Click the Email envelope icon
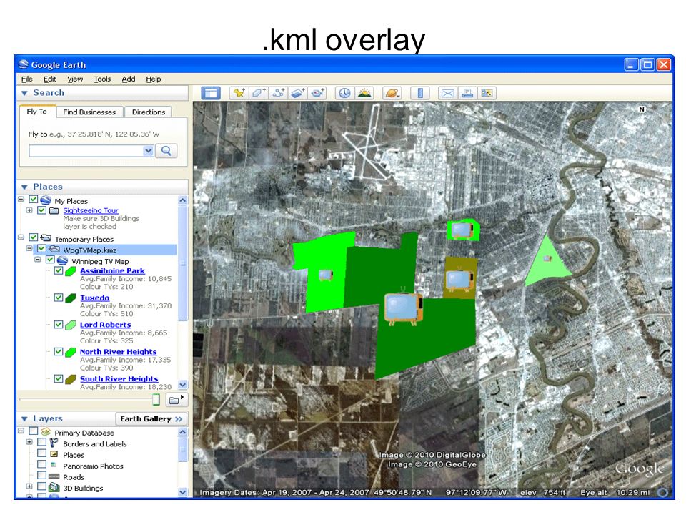 (x=447, y=93)
